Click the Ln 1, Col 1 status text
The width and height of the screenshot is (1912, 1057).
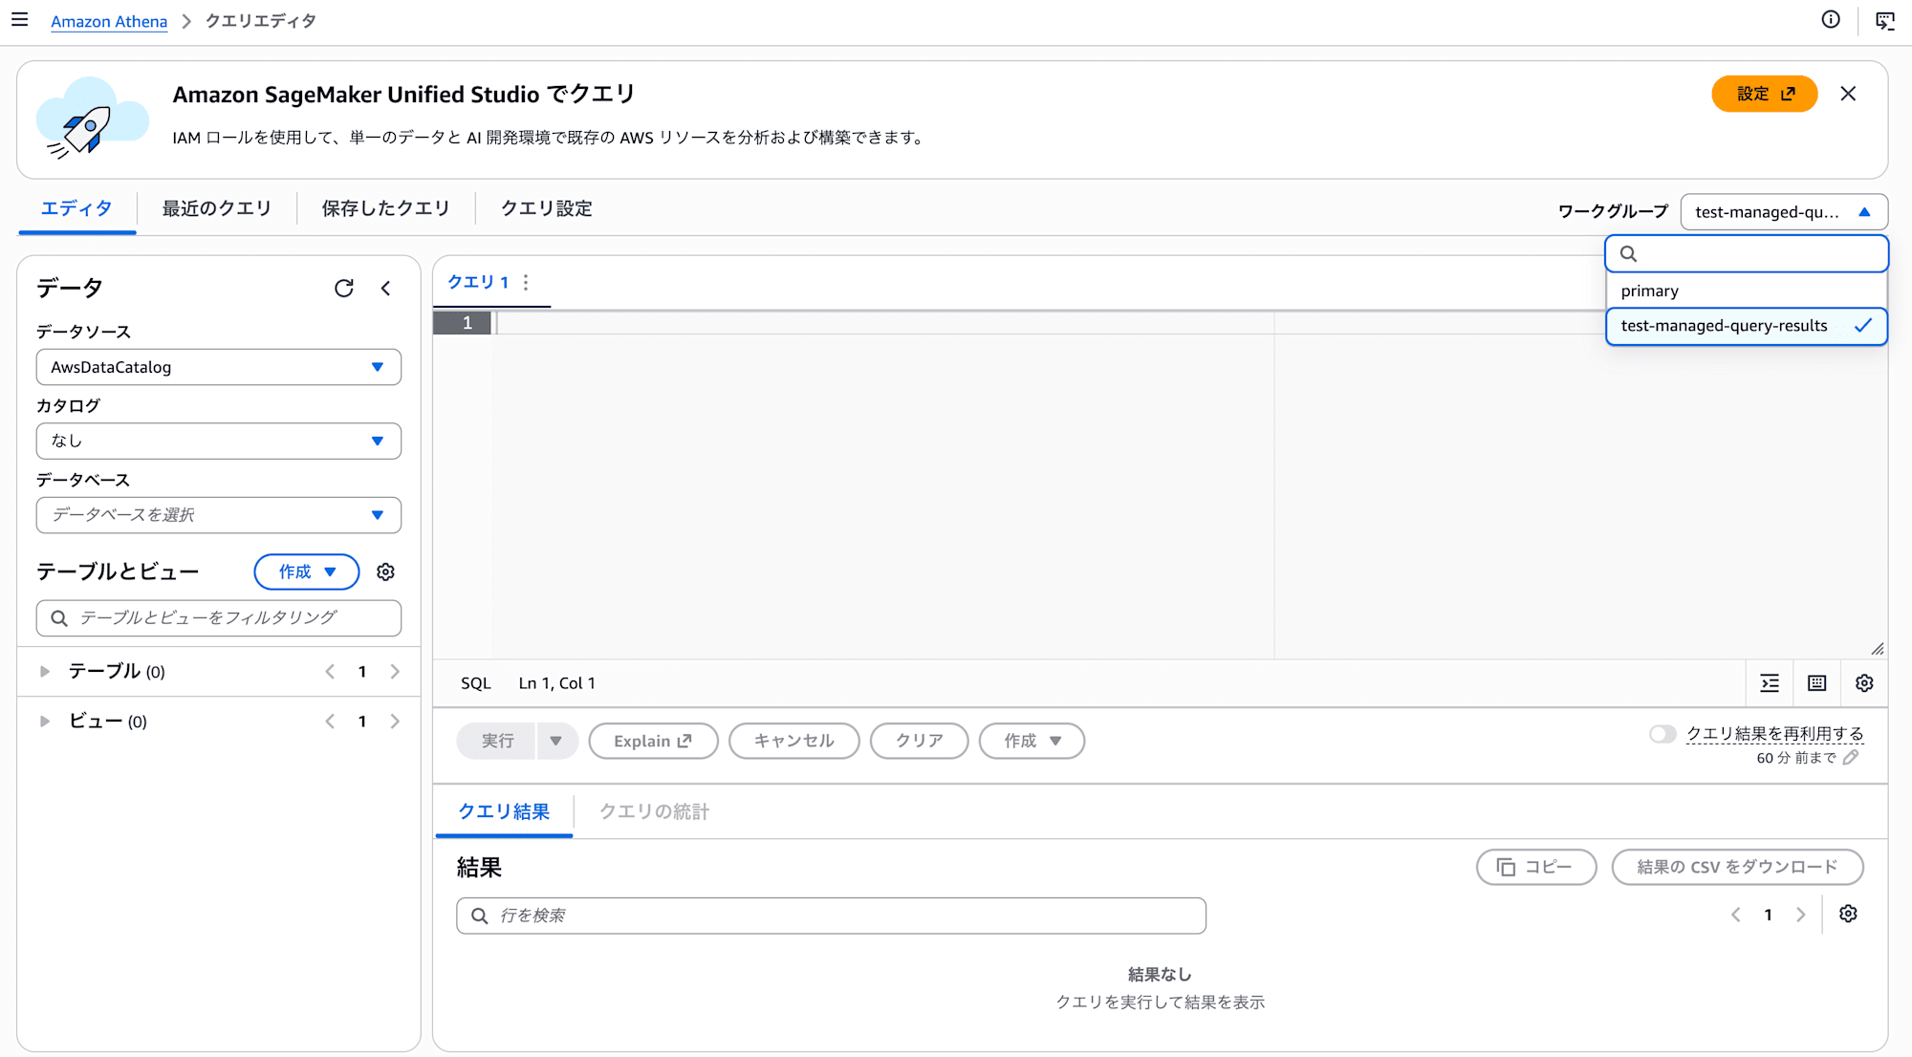(556, 683)
